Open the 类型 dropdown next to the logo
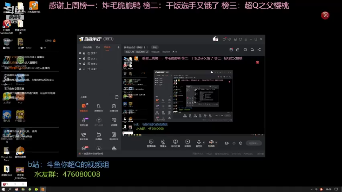This screenshot has height=192, width=342. coord(109,39)
